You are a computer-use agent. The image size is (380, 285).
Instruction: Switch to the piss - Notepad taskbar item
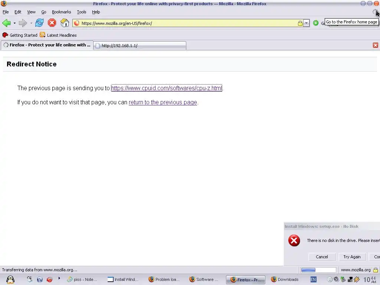tap(82, 279)
